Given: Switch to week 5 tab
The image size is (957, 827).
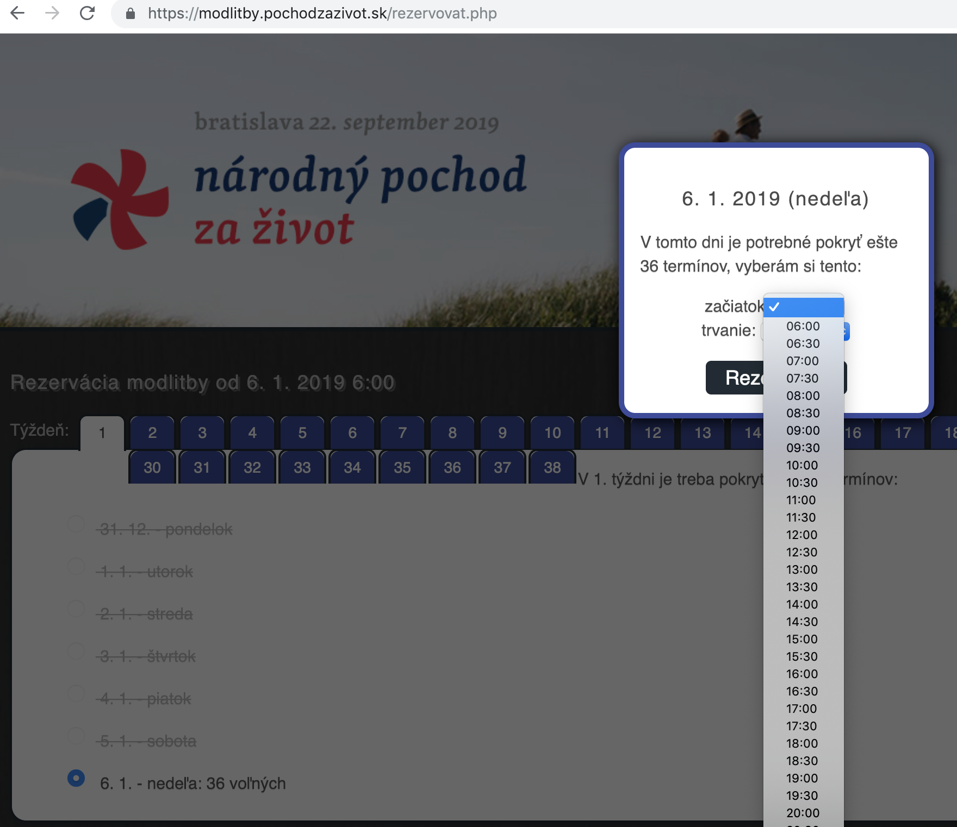Looking at the screenshot, I should [302, 433].
